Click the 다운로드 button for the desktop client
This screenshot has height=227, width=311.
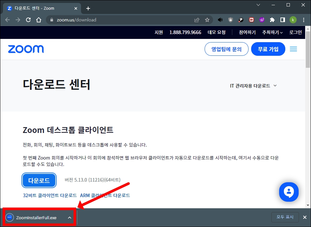point(39,180)
